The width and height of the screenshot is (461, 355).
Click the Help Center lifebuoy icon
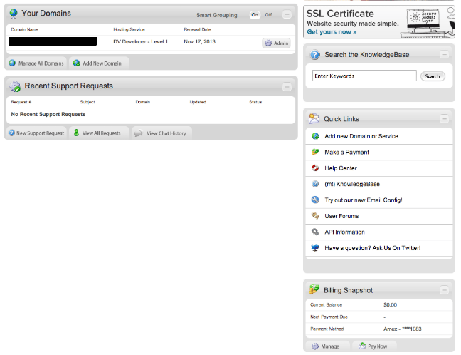315,168
